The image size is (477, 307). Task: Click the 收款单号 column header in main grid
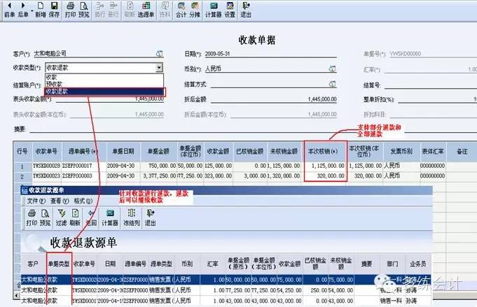46,151
